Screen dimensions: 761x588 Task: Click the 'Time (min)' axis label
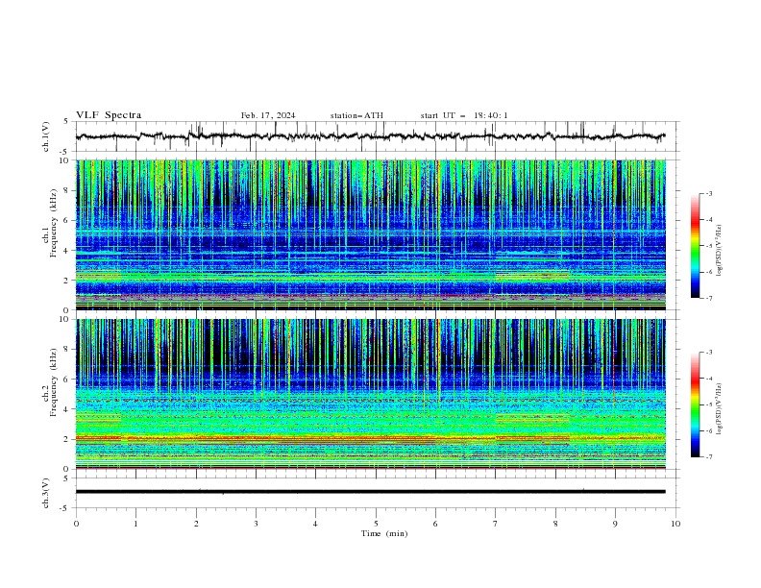coord(384,533)
